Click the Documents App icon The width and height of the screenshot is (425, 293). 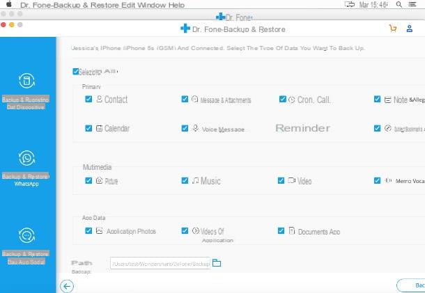tap(292, 231)
